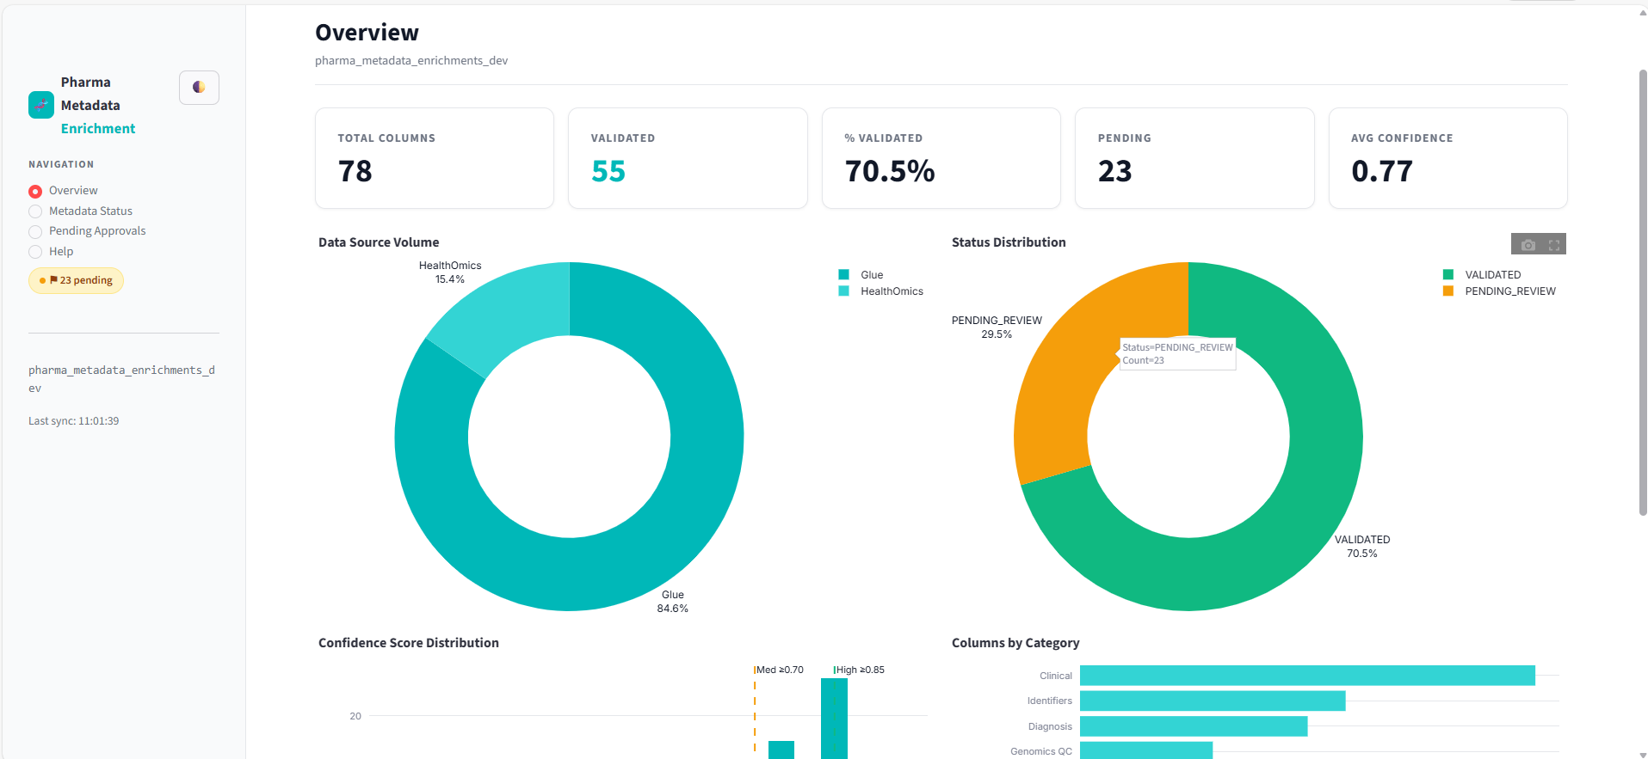Toggle VALIDATED legend entry in Status chart
This screenshot has height=759, width=1648.
[x=1482, y=275]
